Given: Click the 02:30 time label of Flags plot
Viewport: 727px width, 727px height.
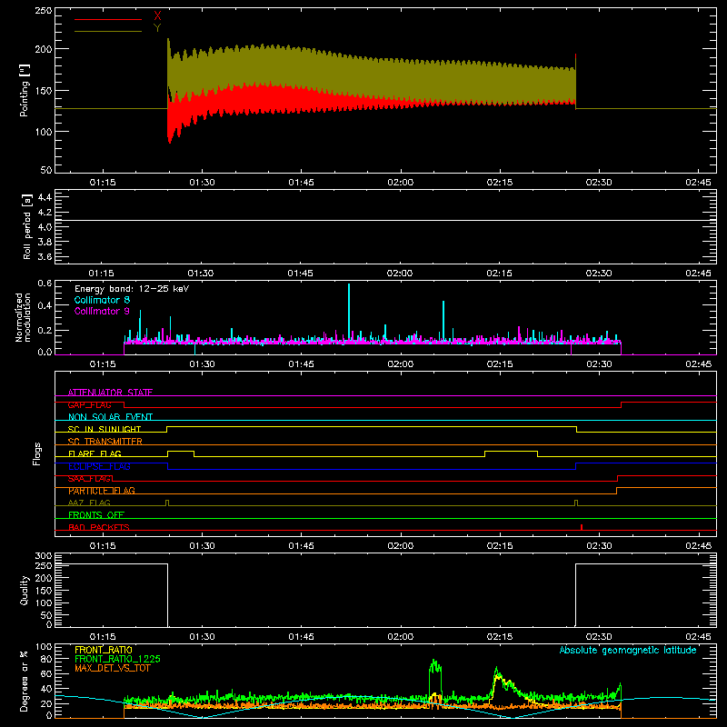Looking at the screenshot, I should [599, 546].
